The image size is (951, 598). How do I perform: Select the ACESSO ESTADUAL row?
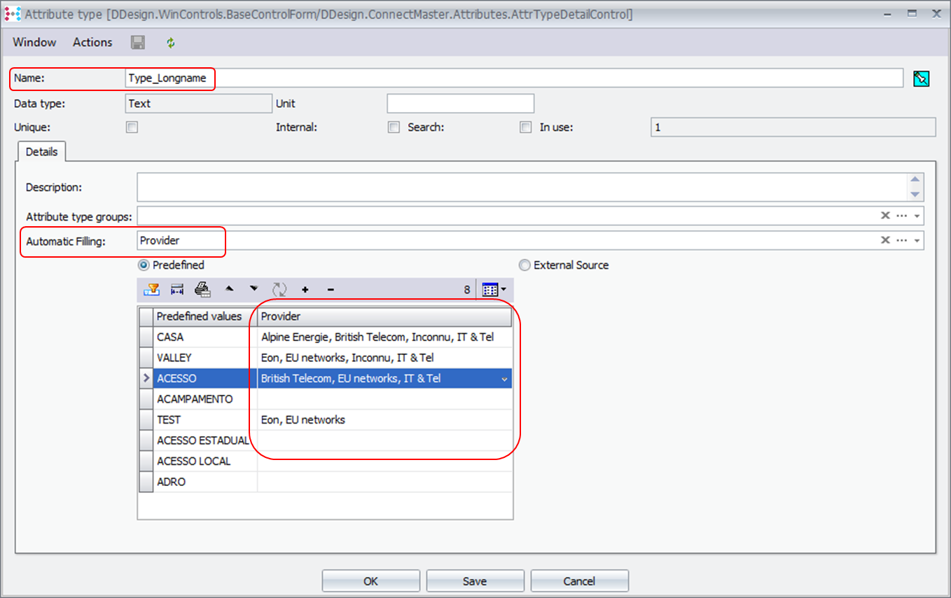coord(326,440)
